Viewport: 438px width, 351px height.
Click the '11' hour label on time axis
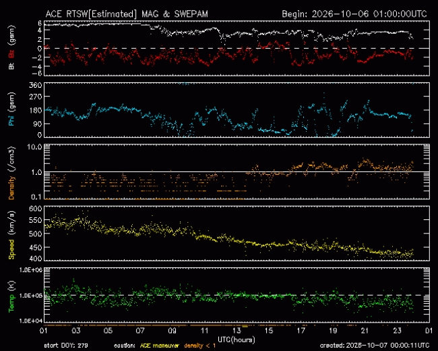[x=204, y=331]
